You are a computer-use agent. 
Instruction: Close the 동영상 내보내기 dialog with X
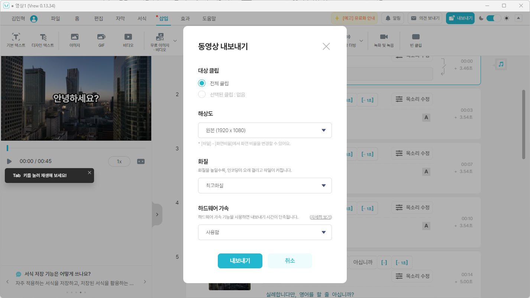tap(326, 46)
